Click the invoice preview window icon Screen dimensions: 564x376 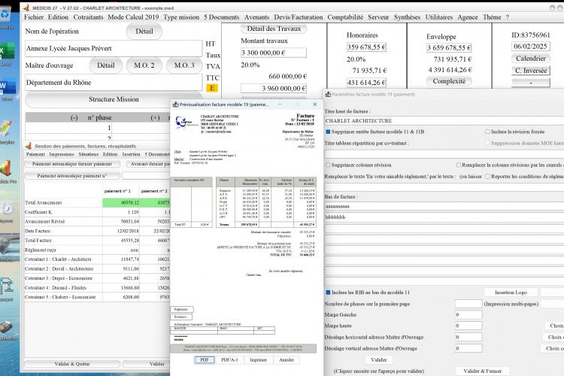175,105
